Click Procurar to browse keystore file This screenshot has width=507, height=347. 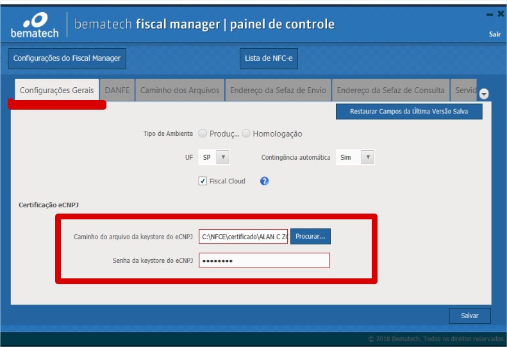(x=310, y=236)
